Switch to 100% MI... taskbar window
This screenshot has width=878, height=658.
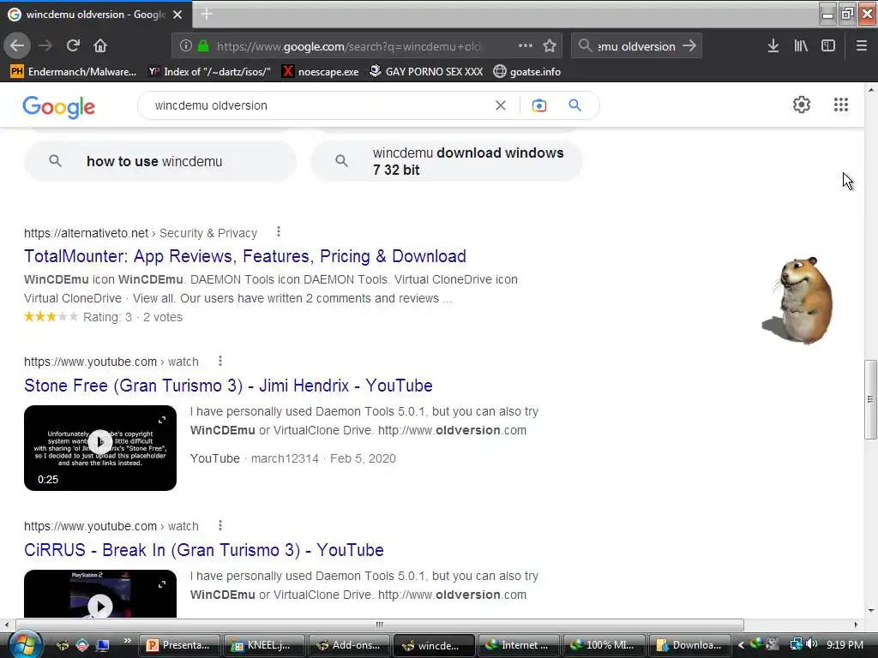(604, 645)
